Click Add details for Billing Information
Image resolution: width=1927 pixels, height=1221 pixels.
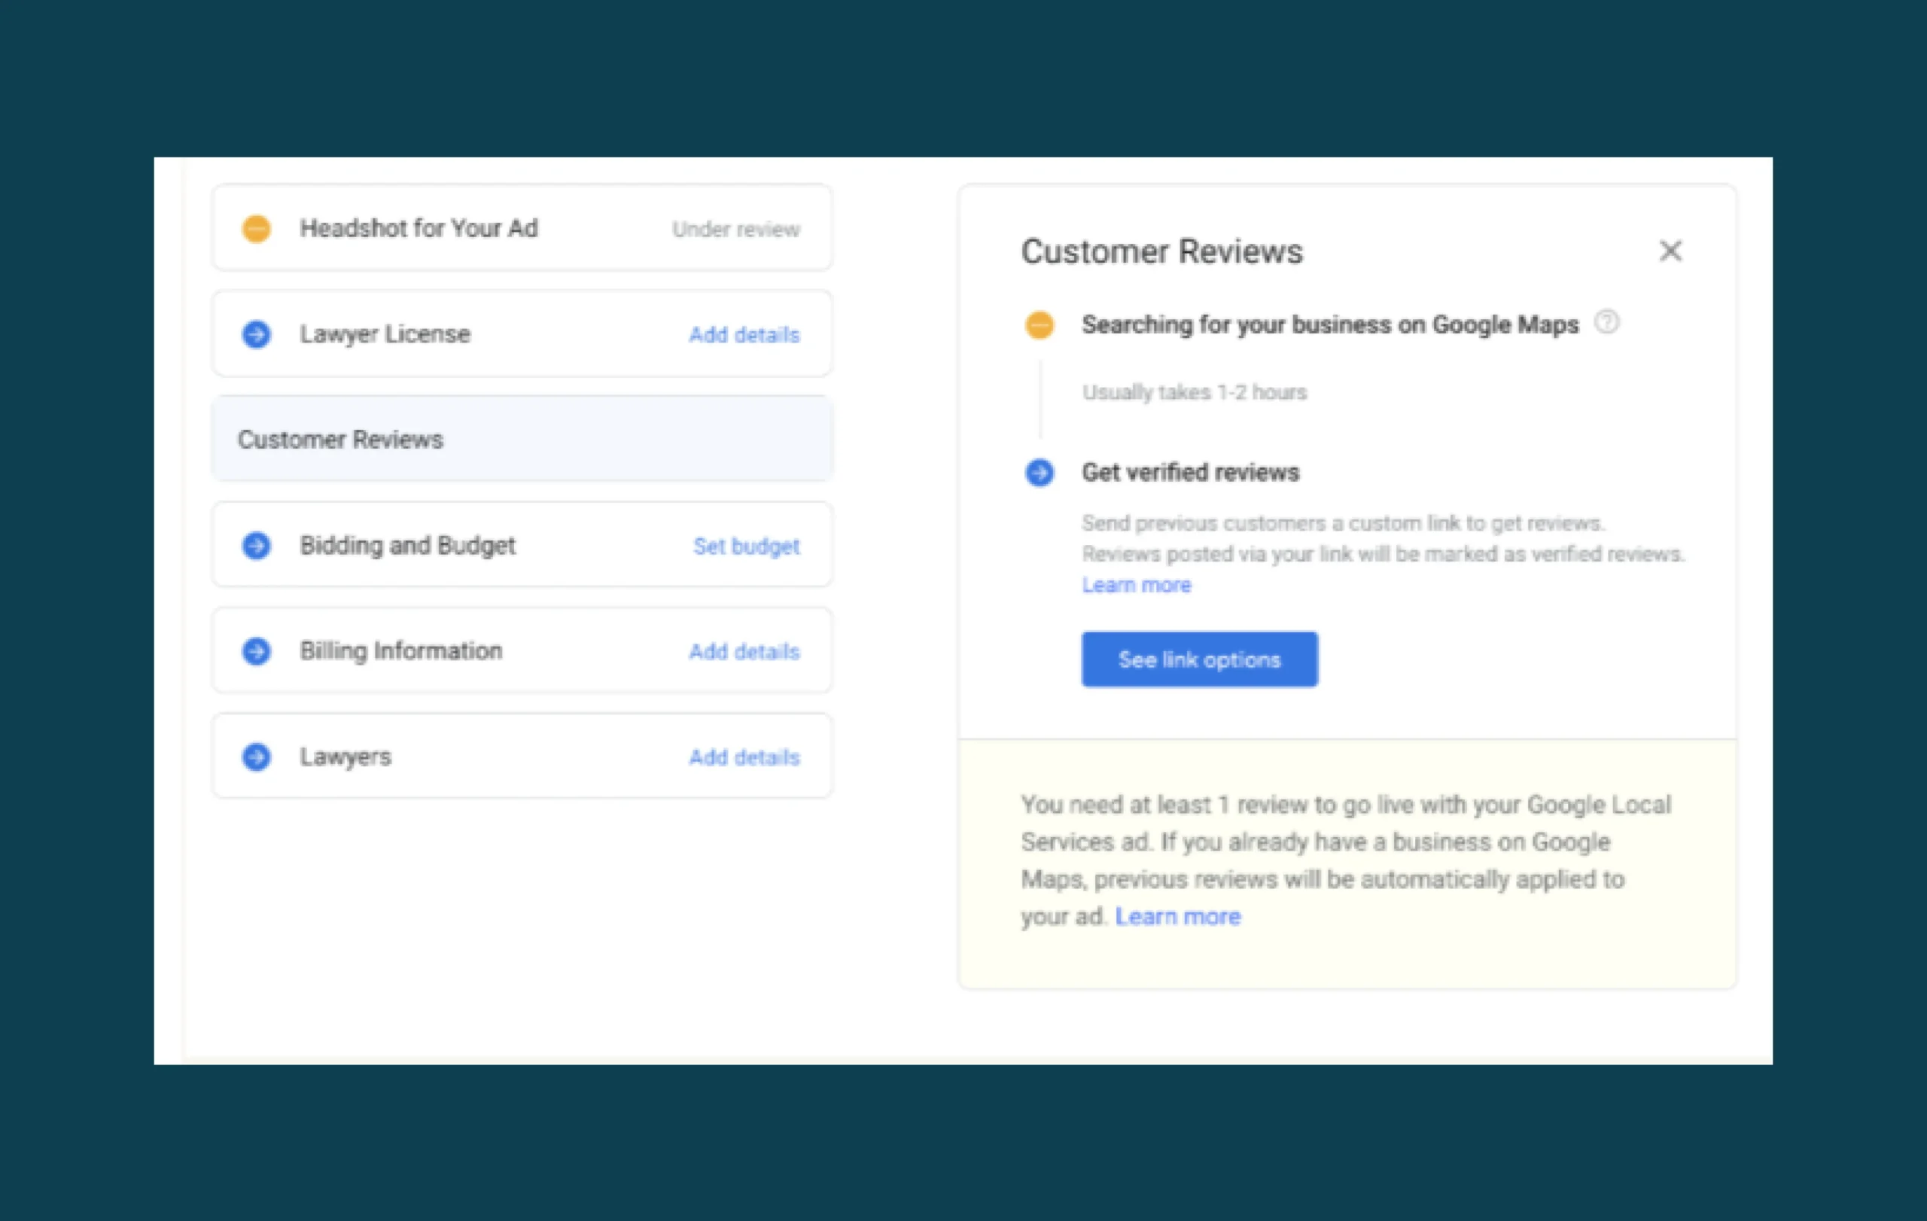click(x=744, y=651)
